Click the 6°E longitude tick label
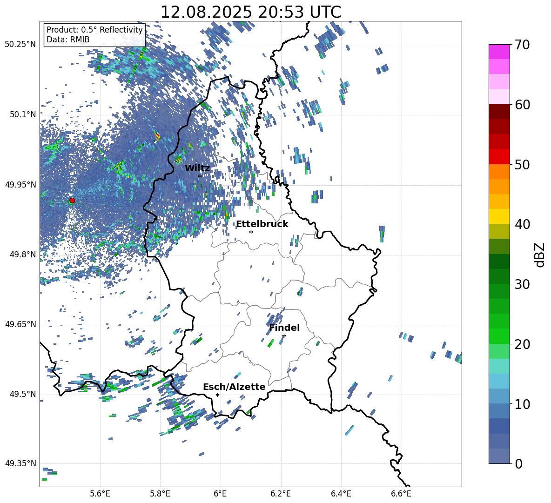 tap(220, 494)
